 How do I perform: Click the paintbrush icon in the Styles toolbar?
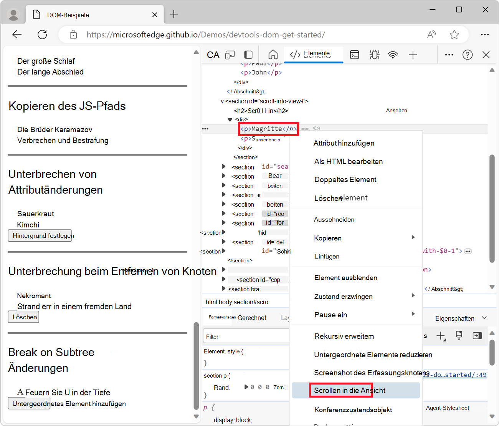point(459,336)
